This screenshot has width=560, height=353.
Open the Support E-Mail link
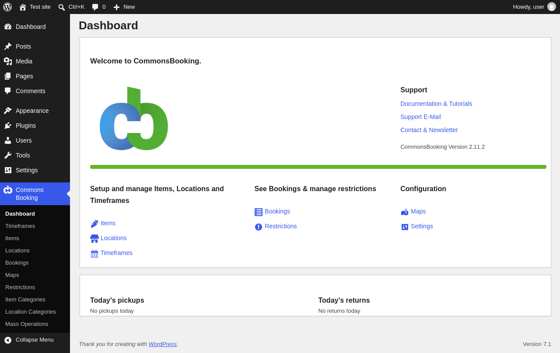pos(420,117)
